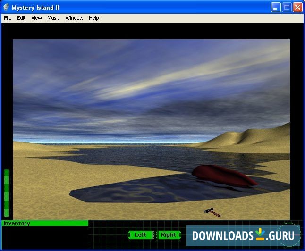This screenshot has height=251, width=305.
Task: Maximize the Mystery Island II window
Action: coord(287,8)
